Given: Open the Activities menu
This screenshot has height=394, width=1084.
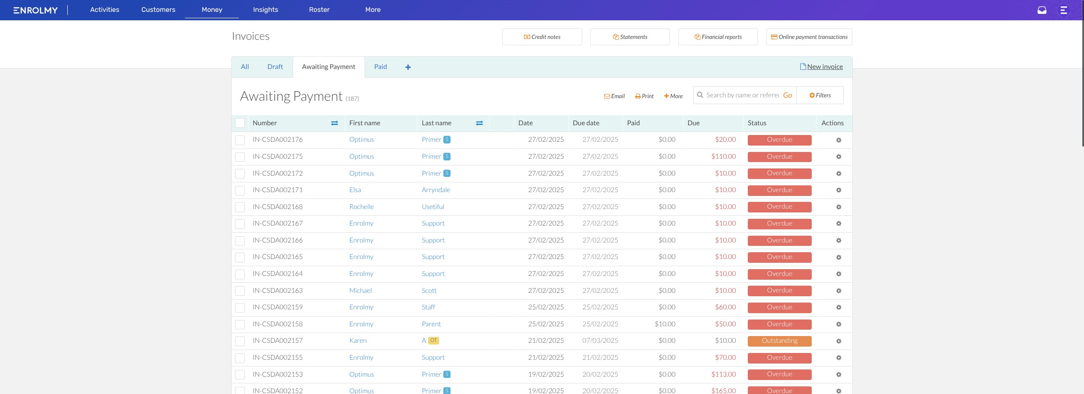Looking at the screenshot, I should coord(105,10).
